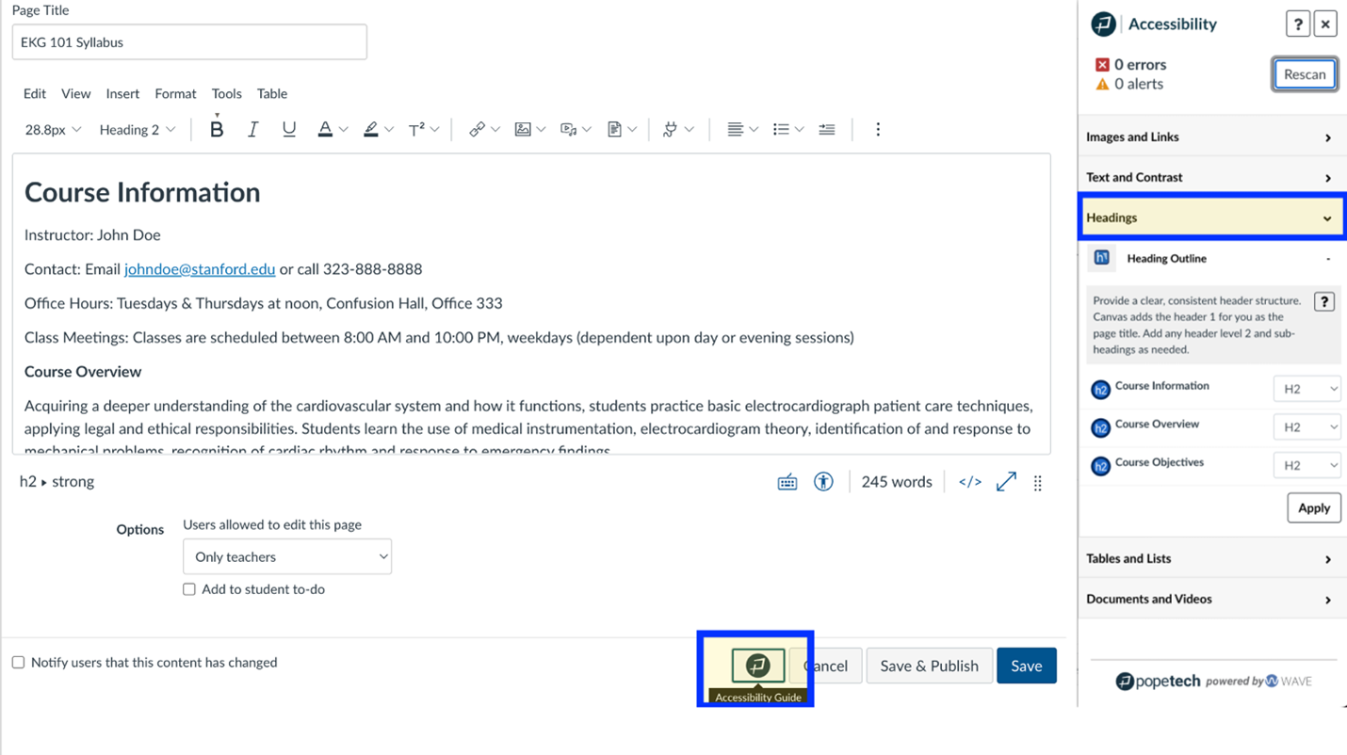Open the Tools menu
Image resolution: width=1347 pixels, height=755 pixels.
click(227, 94)
